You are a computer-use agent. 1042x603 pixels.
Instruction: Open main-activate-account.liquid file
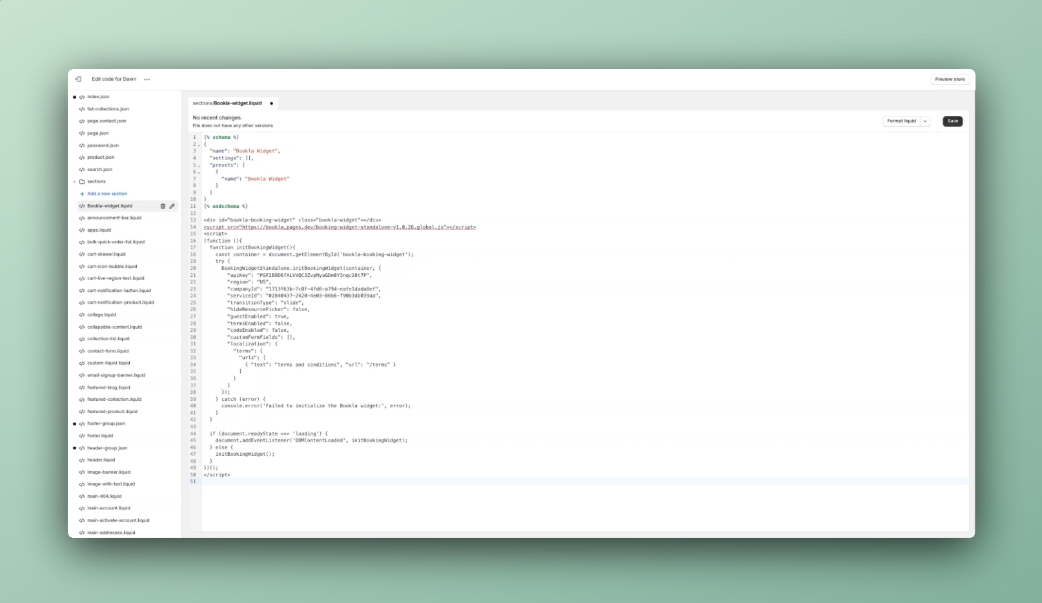click(118, 520)
